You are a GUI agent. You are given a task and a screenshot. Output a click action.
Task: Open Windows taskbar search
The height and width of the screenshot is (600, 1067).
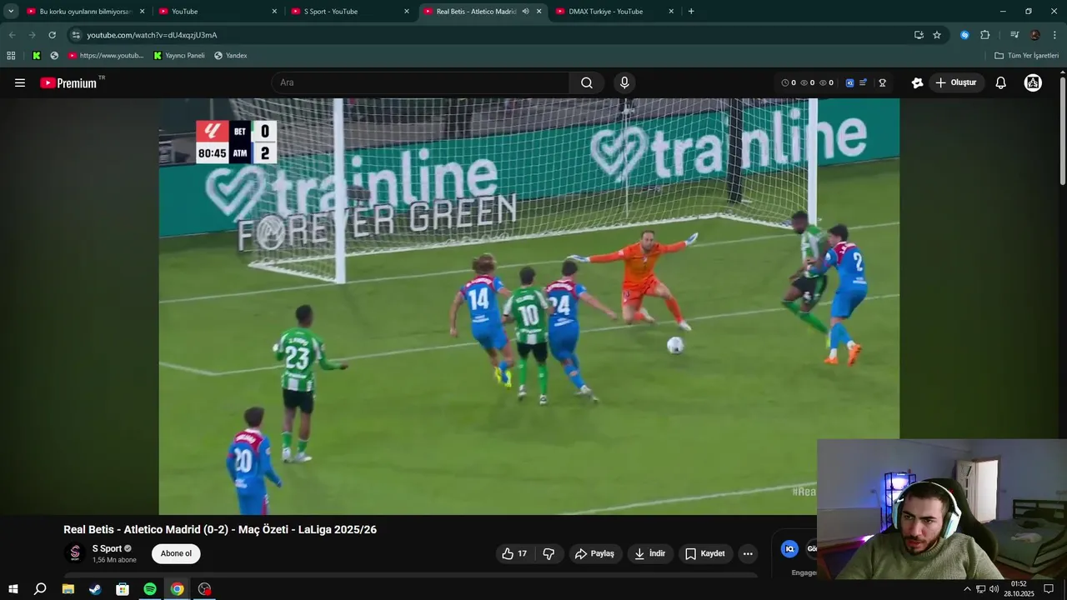coord(40,589)
